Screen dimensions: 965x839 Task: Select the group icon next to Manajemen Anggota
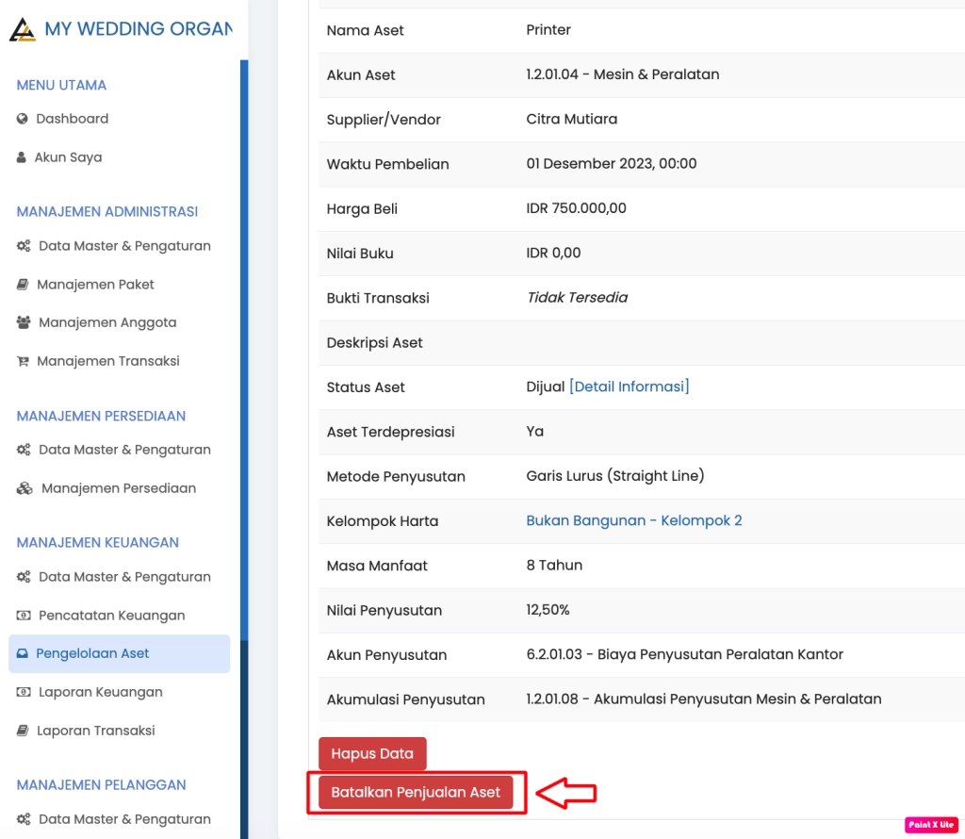coord(24,322)
